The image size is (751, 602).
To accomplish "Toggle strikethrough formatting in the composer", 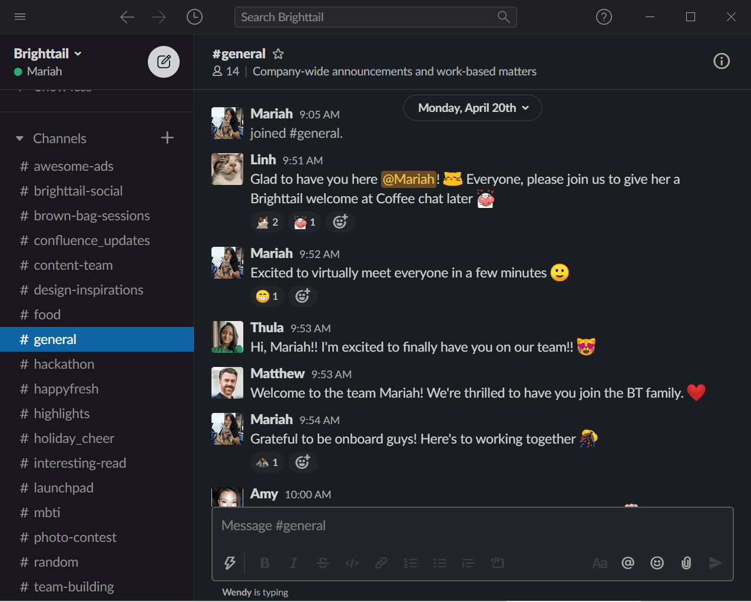I will click(x=323, y=563).
